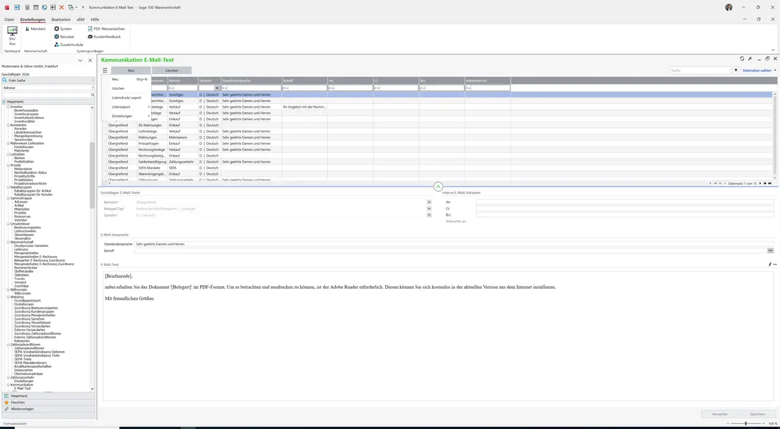Screen dimensions: 780x429
Task: Expand the Listenexport submenu
Action: (127, 107)
